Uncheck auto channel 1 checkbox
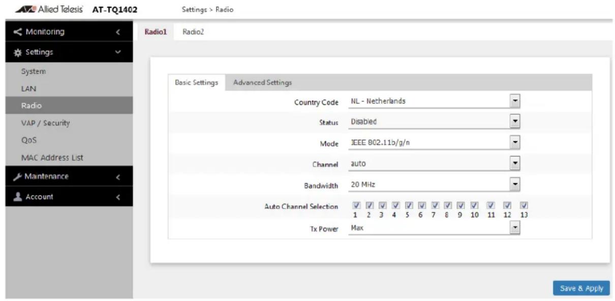The image size is (615, 301). tap(356, 206)
